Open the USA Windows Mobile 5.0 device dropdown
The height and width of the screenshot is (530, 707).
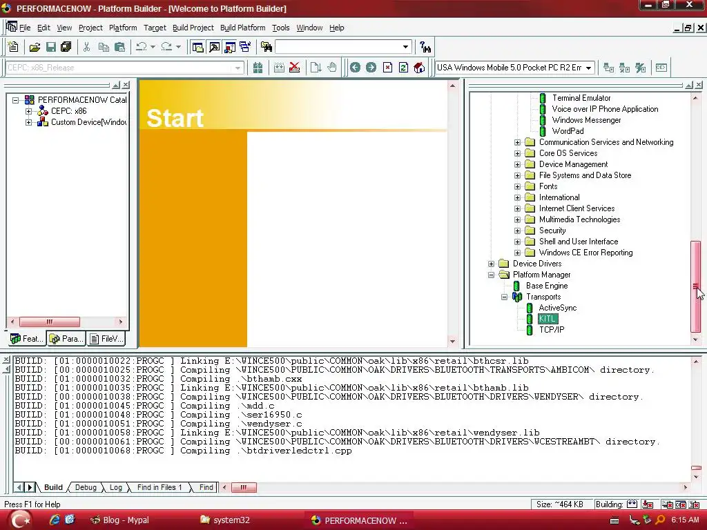588,68
